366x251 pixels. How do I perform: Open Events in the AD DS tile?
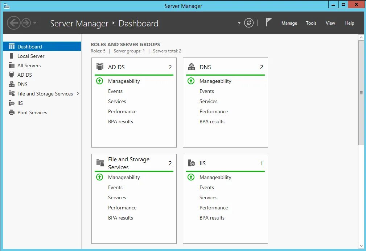click(115, 91)
